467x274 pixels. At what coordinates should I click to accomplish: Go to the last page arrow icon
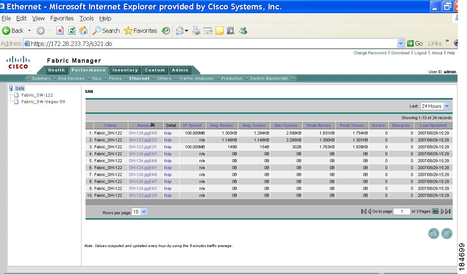coord(448,211)
